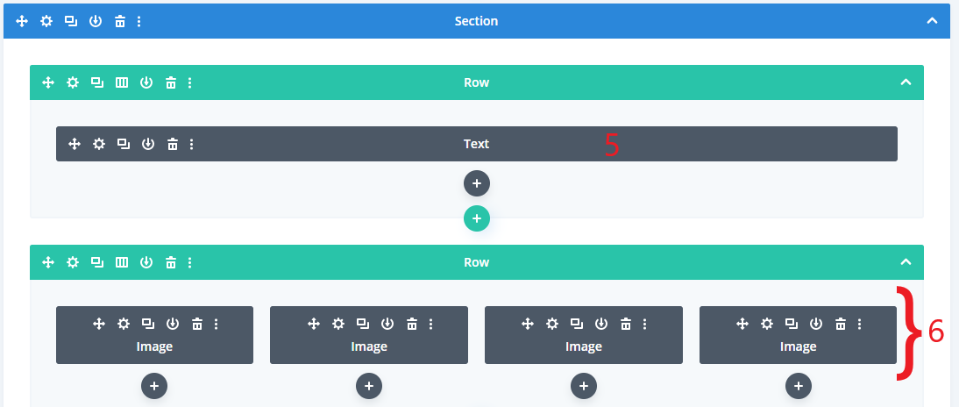This screenshot has height=407, width=959.
Task: Delete the Text module
Action: 173,144
